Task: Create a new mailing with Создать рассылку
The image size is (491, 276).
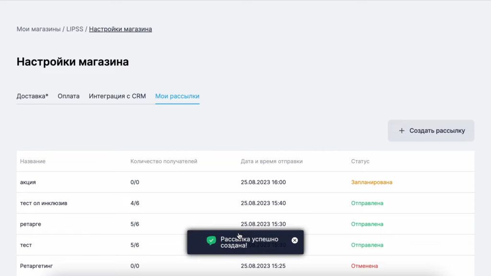Action: [431, 131]
